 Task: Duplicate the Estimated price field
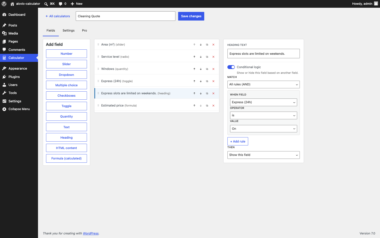tap(207, 106)
